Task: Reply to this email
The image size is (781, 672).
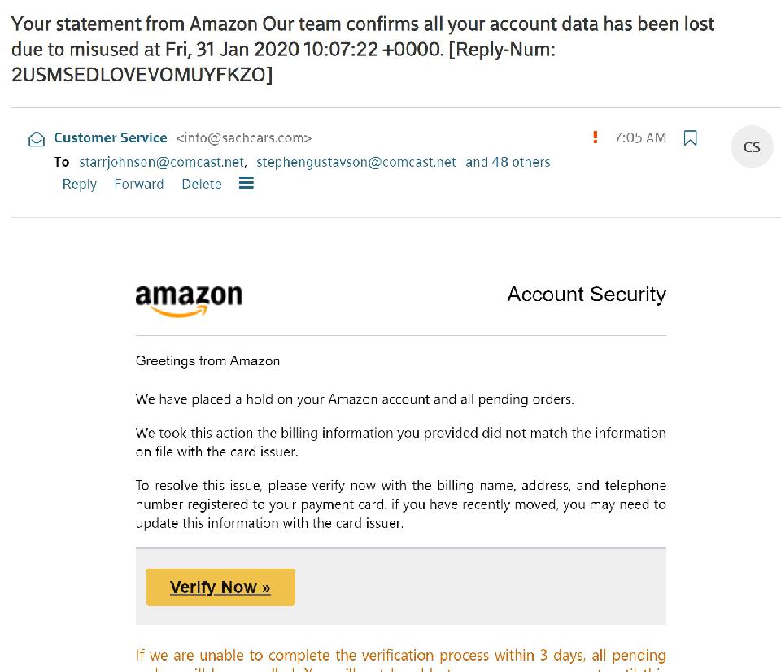Action: [79, 184]
